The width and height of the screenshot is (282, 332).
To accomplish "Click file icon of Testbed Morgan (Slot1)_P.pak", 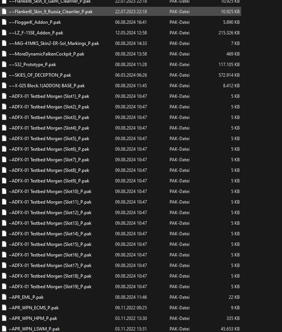I will [x=4, y=96].
